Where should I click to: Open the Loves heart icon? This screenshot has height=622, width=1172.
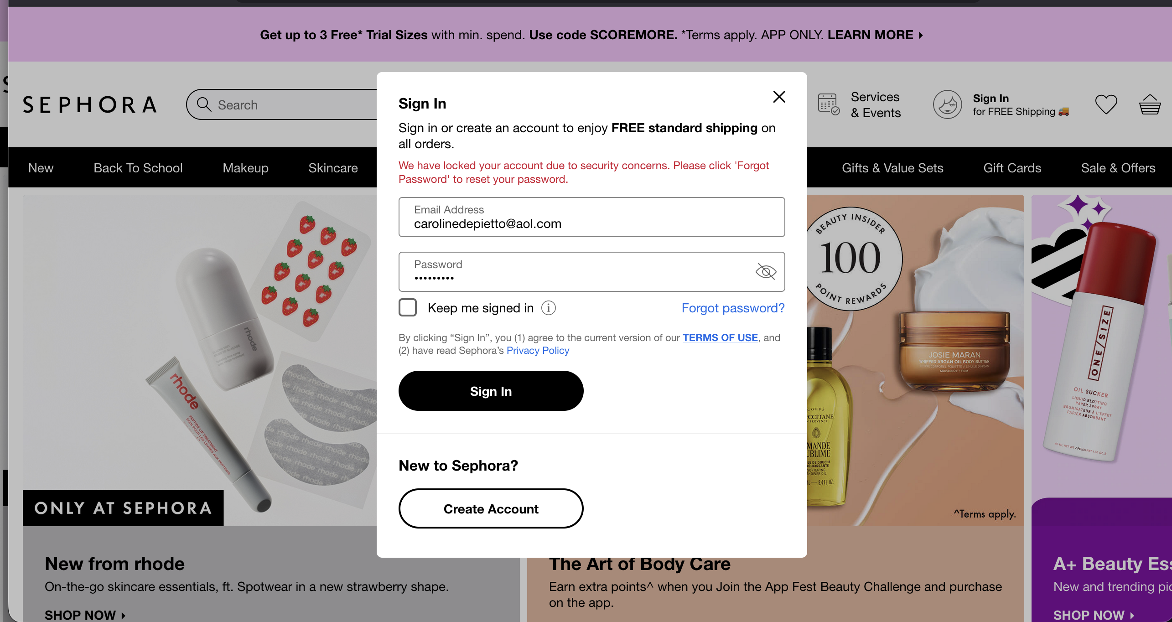click(1106, 104)
